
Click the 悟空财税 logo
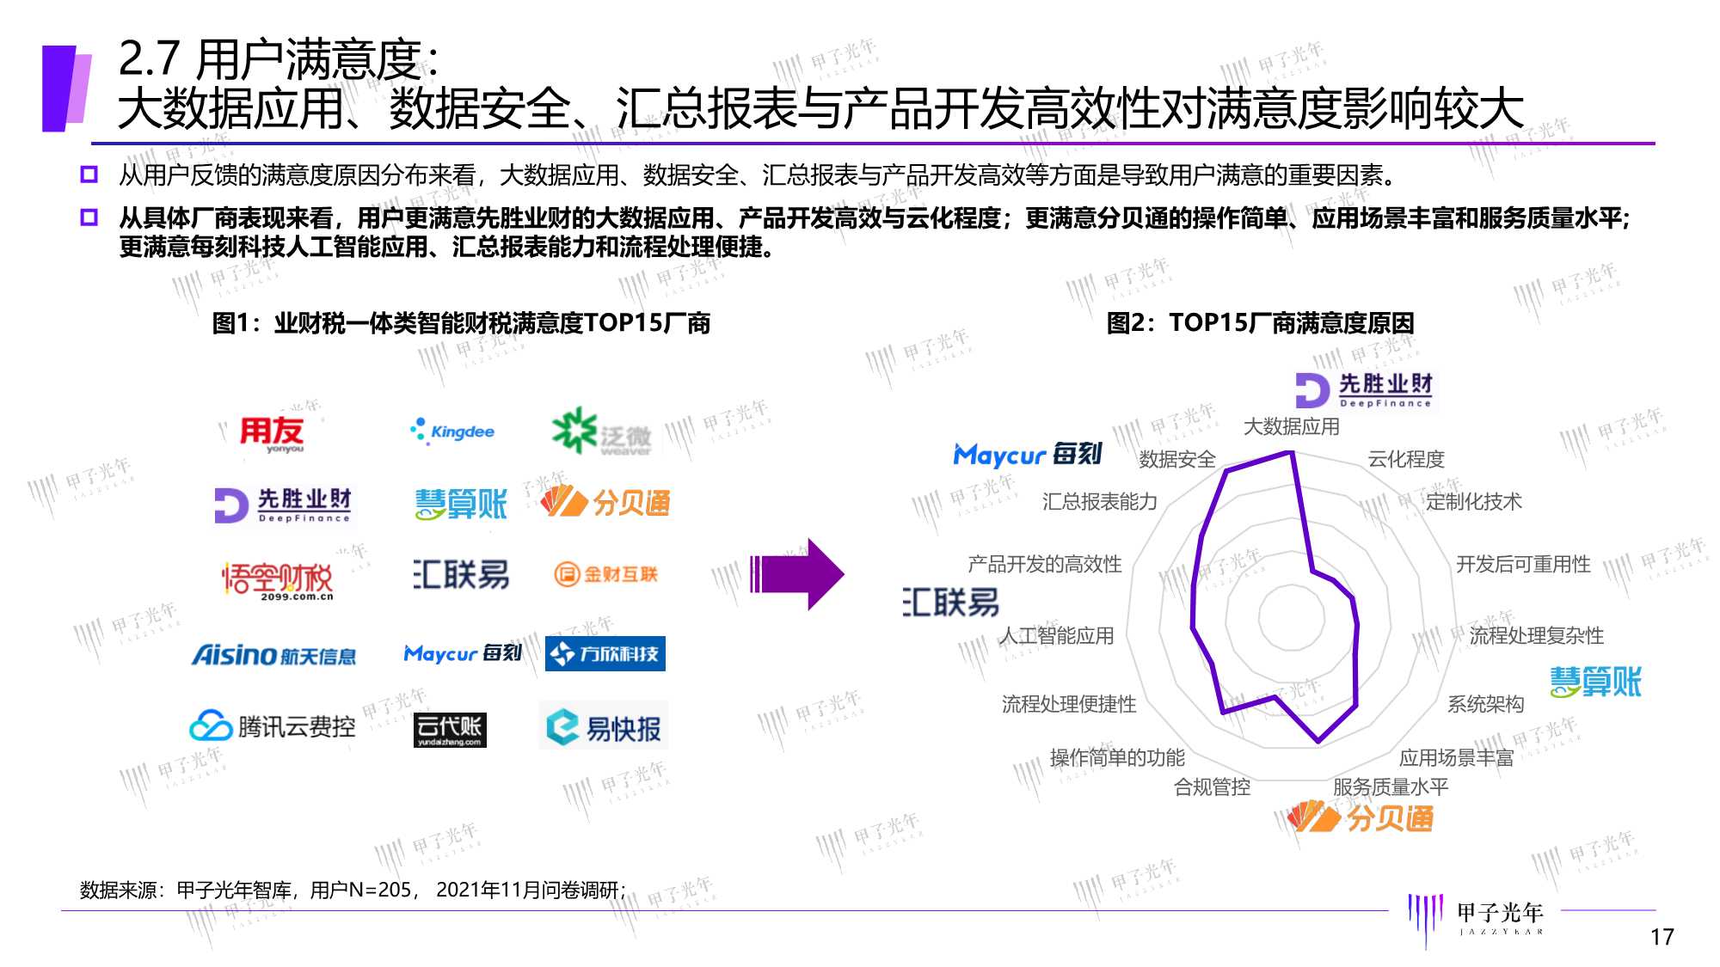pyautogui.click(x=277, y=580)
